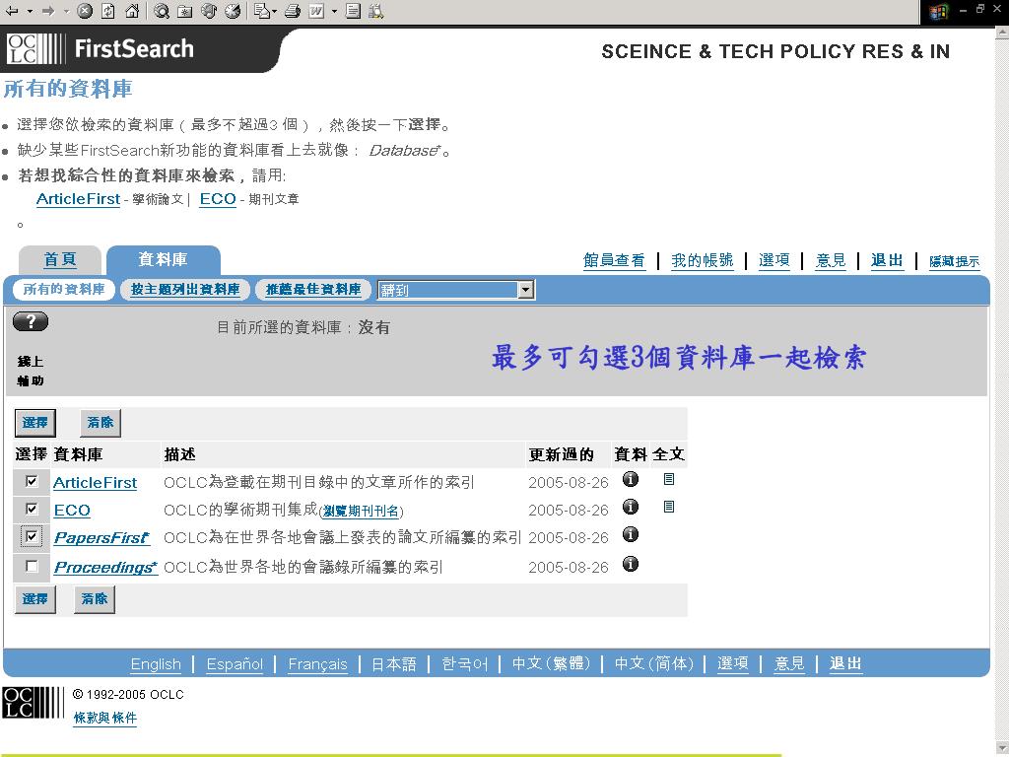Select the 所有的資料庫 sub-tab

point(64,290)
